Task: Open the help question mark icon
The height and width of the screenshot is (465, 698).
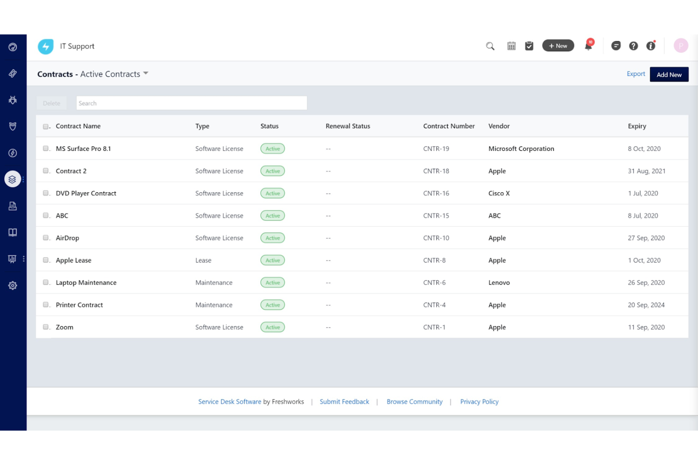Action: pyautogui.click(x=633, y=46)
